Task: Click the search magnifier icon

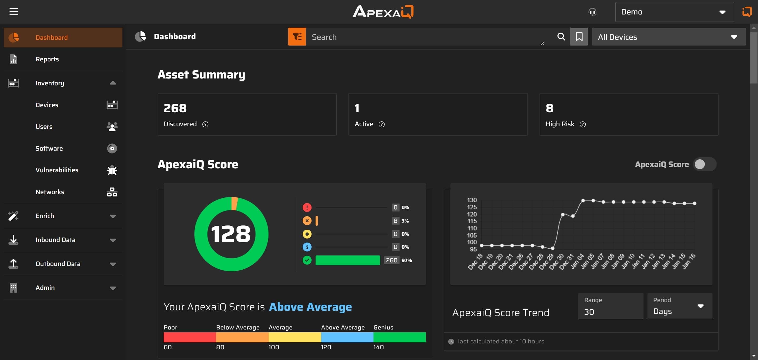Action: pos(561,37)
